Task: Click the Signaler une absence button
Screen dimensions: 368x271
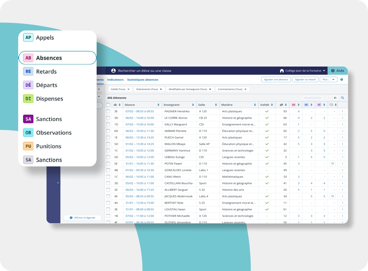Action: coord(276,79)
